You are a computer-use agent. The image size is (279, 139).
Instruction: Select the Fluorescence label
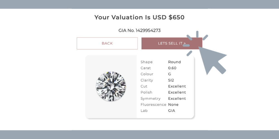coord(153,105)
